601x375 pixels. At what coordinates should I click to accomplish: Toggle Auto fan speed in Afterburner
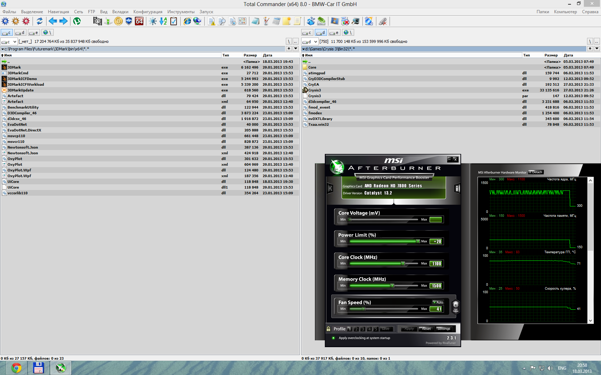[438, 302]
